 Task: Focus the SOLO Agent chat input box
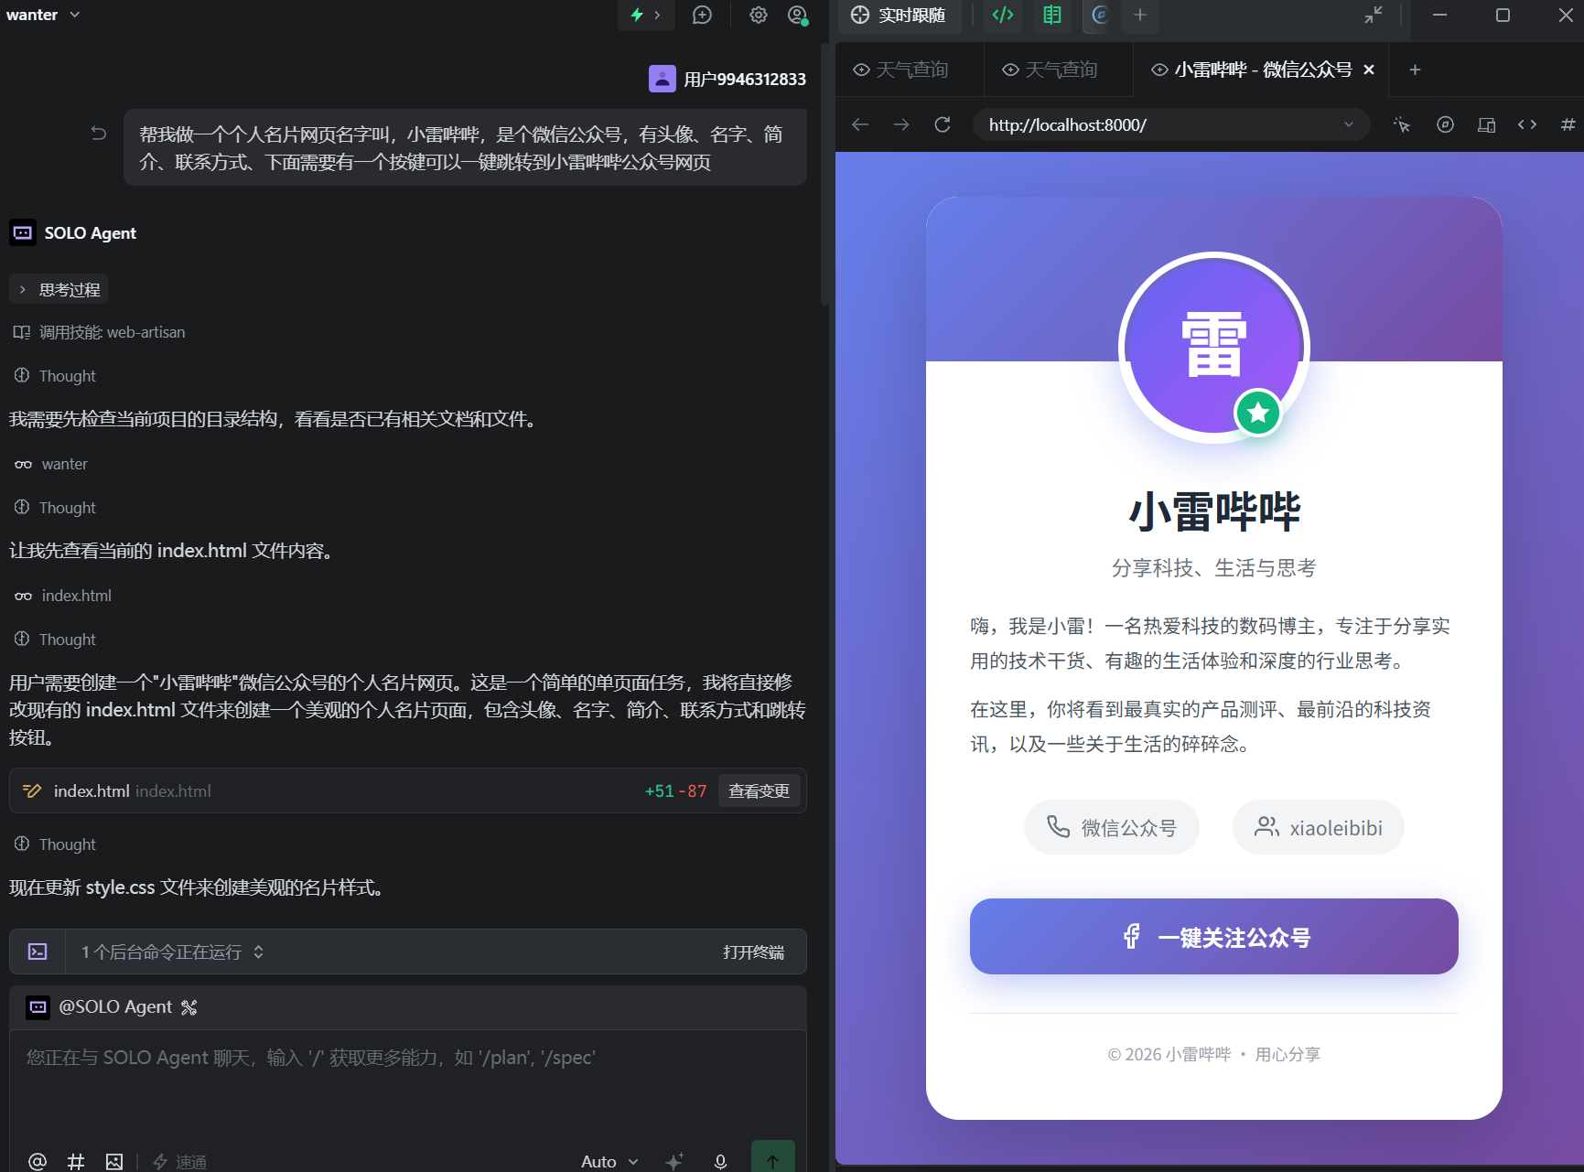pos(408,1084)
